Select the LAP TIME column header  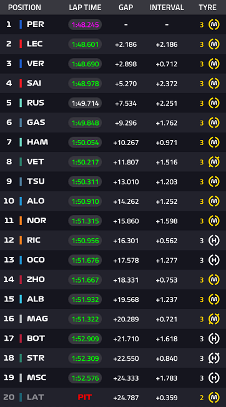click(85, 8)
